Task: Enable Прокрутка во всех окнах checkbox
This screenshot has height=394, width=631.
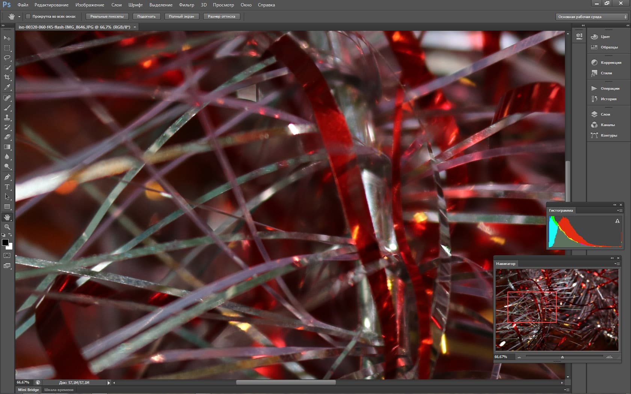Action: coord(28,17)
